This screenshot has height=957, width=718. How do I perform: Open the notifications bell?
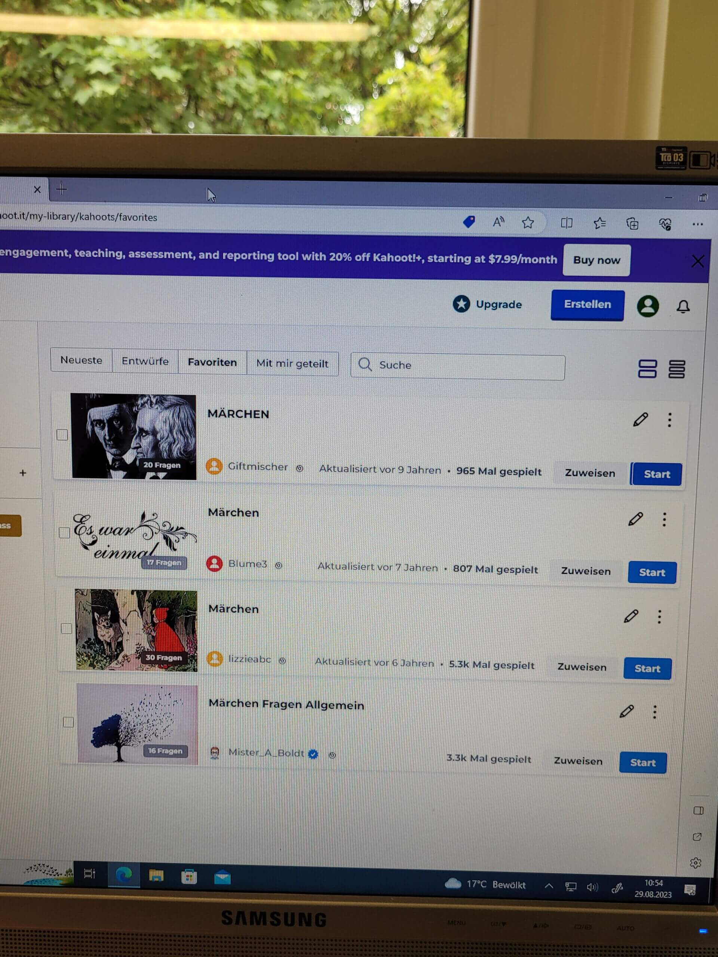(683, 306)
